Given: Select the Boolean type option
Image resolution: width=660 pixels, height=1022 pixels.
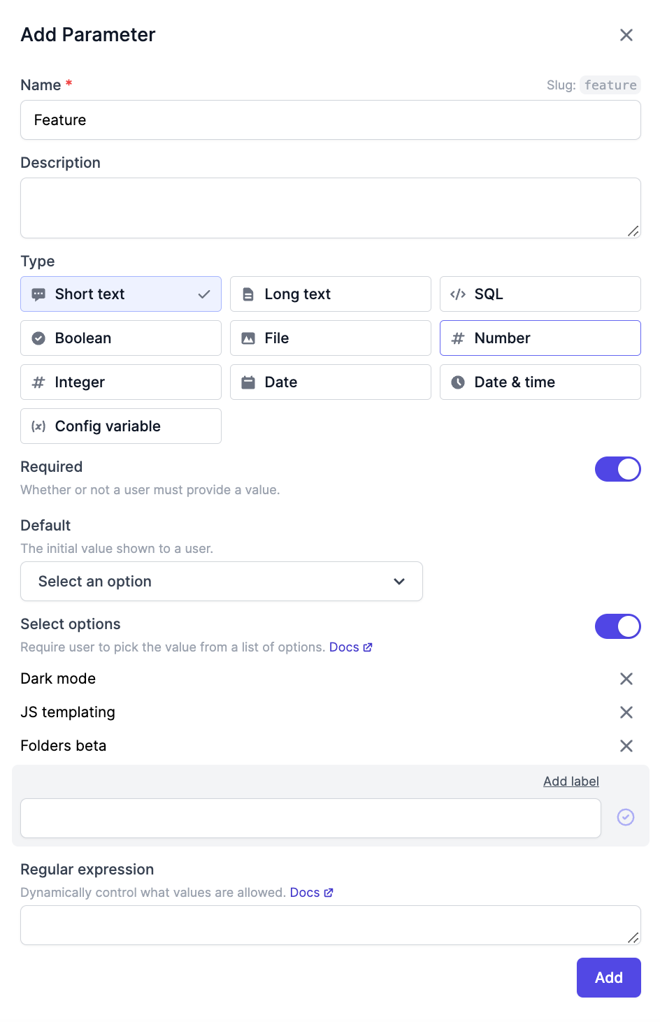Looking at the screenshot, I should tap(121, 338).
